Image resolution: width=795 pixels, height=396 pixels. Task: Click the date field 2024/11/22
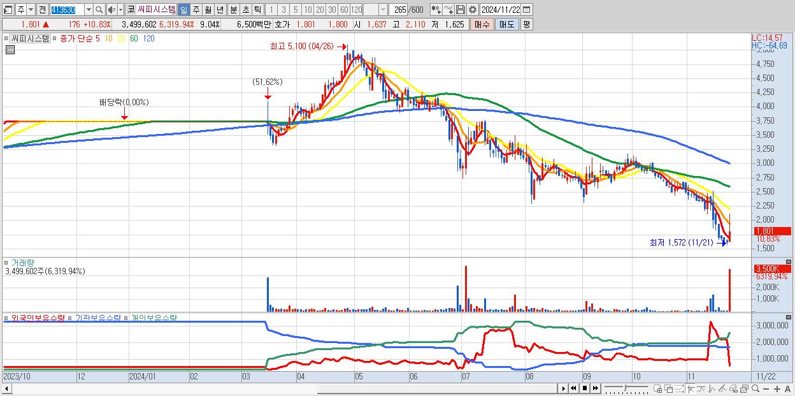(x=501, y=10)
